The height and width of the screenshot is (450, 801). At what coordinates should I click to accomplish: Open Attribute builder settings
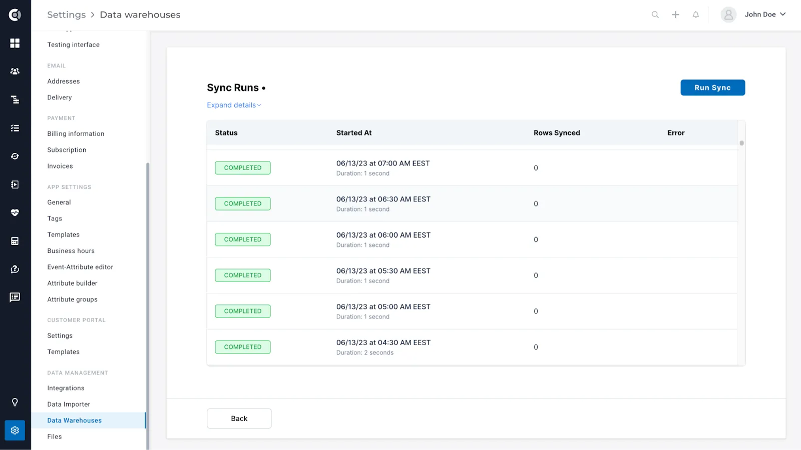click(x=72, y=283)
